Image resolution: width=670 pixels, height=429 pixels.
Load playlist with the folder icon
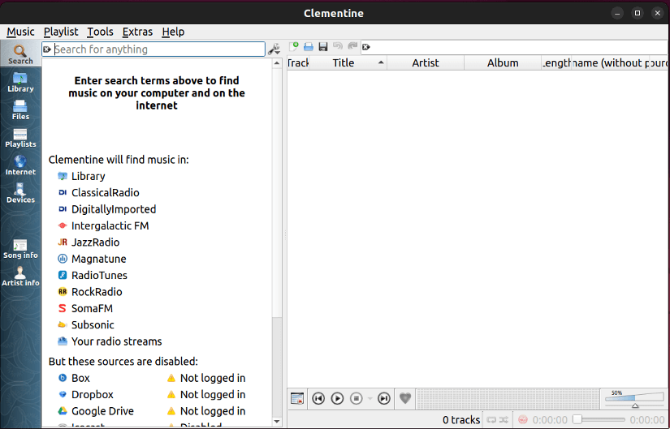pyautogui.click(x=309, y=46)
